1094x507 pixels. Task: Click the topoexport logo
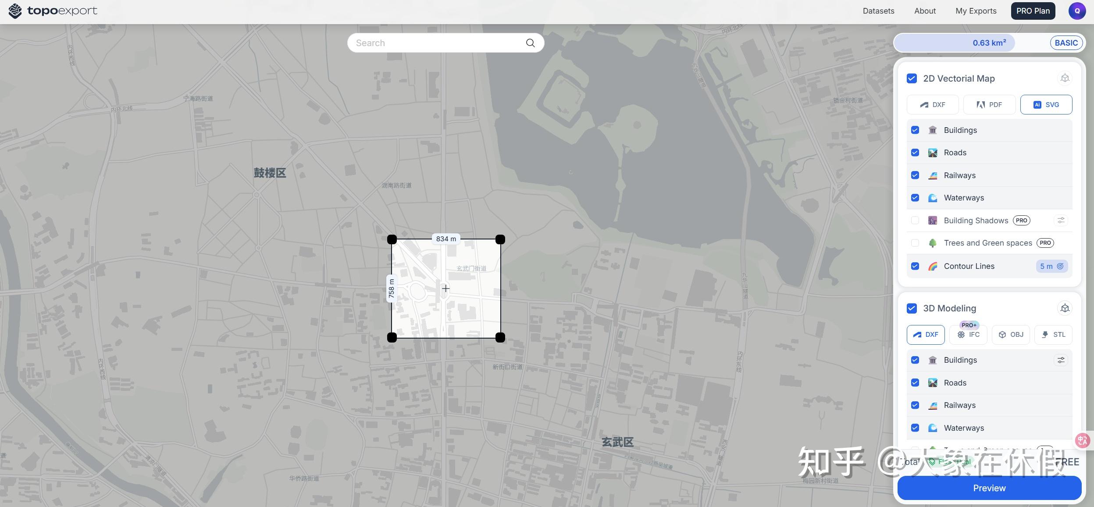point(53,11)
